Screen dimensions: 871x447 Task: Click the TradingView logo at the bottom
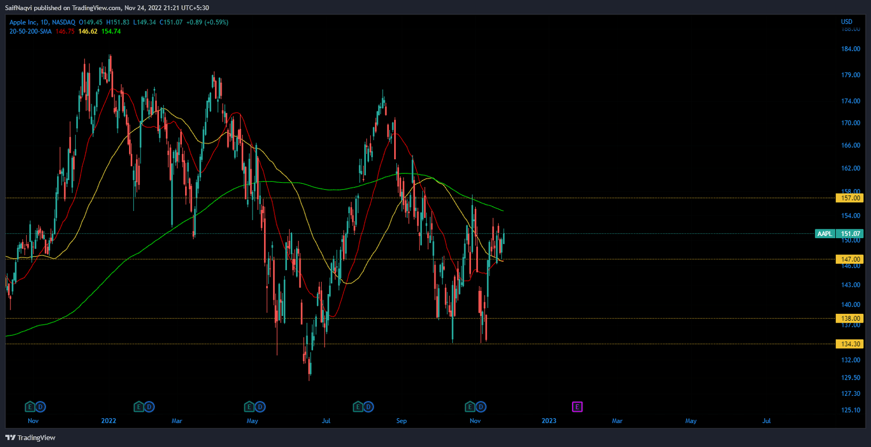tap(30, 438)
